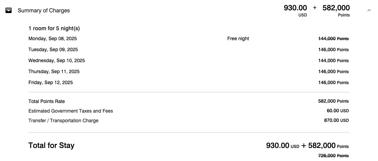Select the Tuesday, Sep 09, 2025 row

coord(189,49)
